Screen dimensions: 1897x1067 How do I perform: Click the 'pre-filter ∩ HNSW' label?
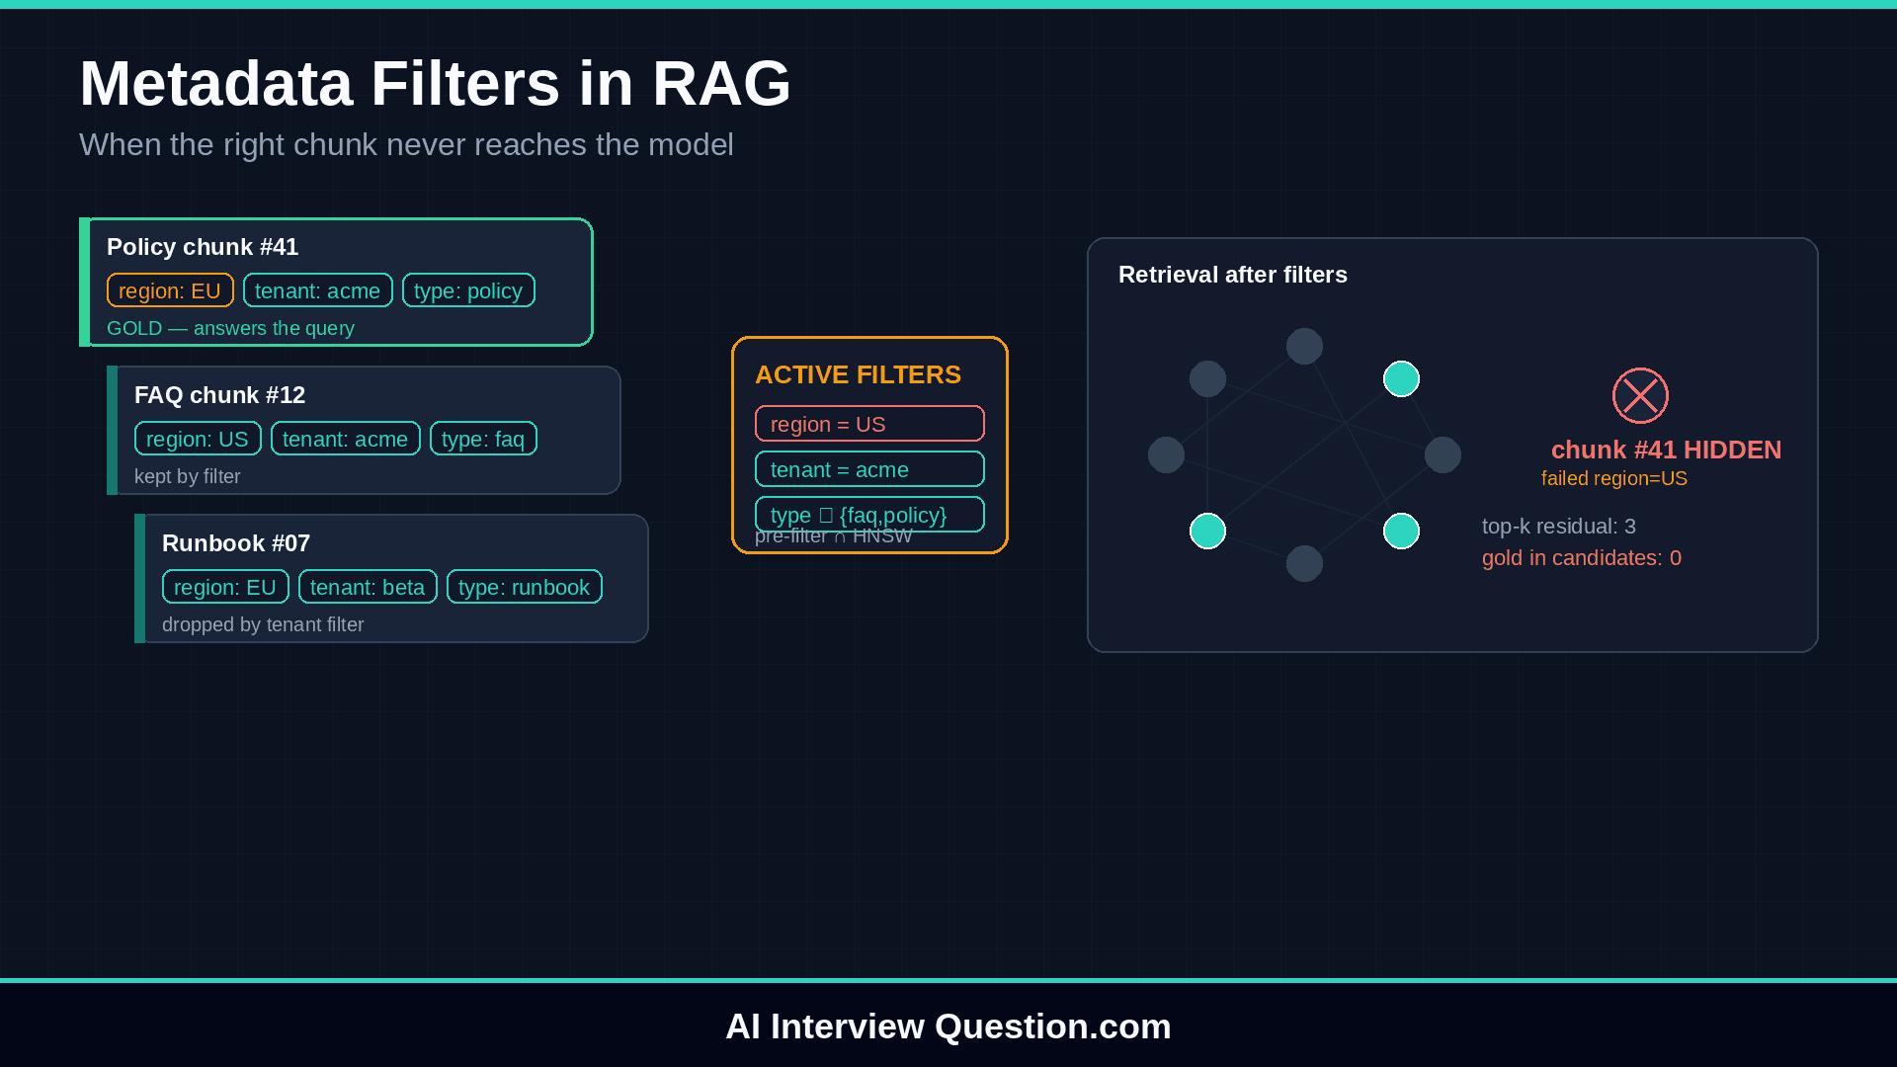(834, 536)
